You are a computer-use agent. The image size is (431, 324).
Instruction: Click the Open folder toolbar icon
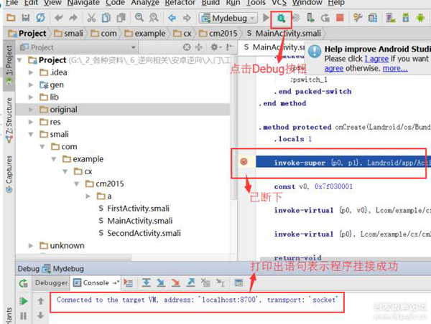coord(11,18)
